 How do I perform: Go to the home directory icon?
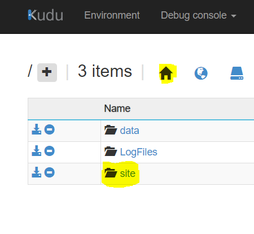(x=166, y=73)
